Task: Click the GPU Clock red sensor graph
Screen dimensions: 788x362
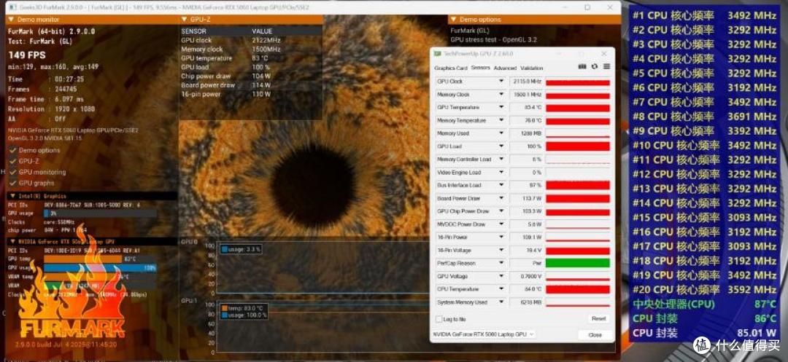Action: coord(577,82)
